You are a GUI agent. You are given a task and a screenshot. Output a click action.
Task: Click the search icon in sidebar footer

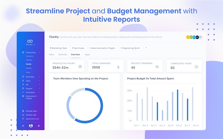click(x=23, y=126)
